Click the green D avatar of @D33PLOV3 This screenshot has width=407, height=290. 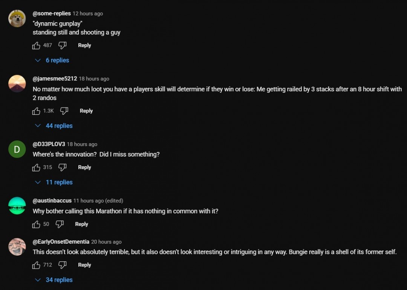(17, 149)
